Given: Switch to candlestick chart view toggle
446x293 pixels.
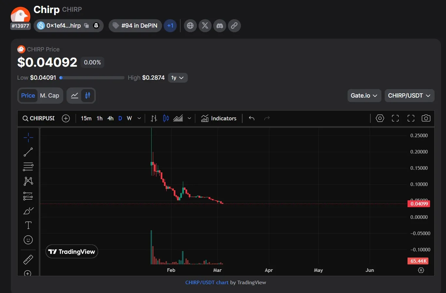Looking at the screenshot, I should click(x=88, y=96).
